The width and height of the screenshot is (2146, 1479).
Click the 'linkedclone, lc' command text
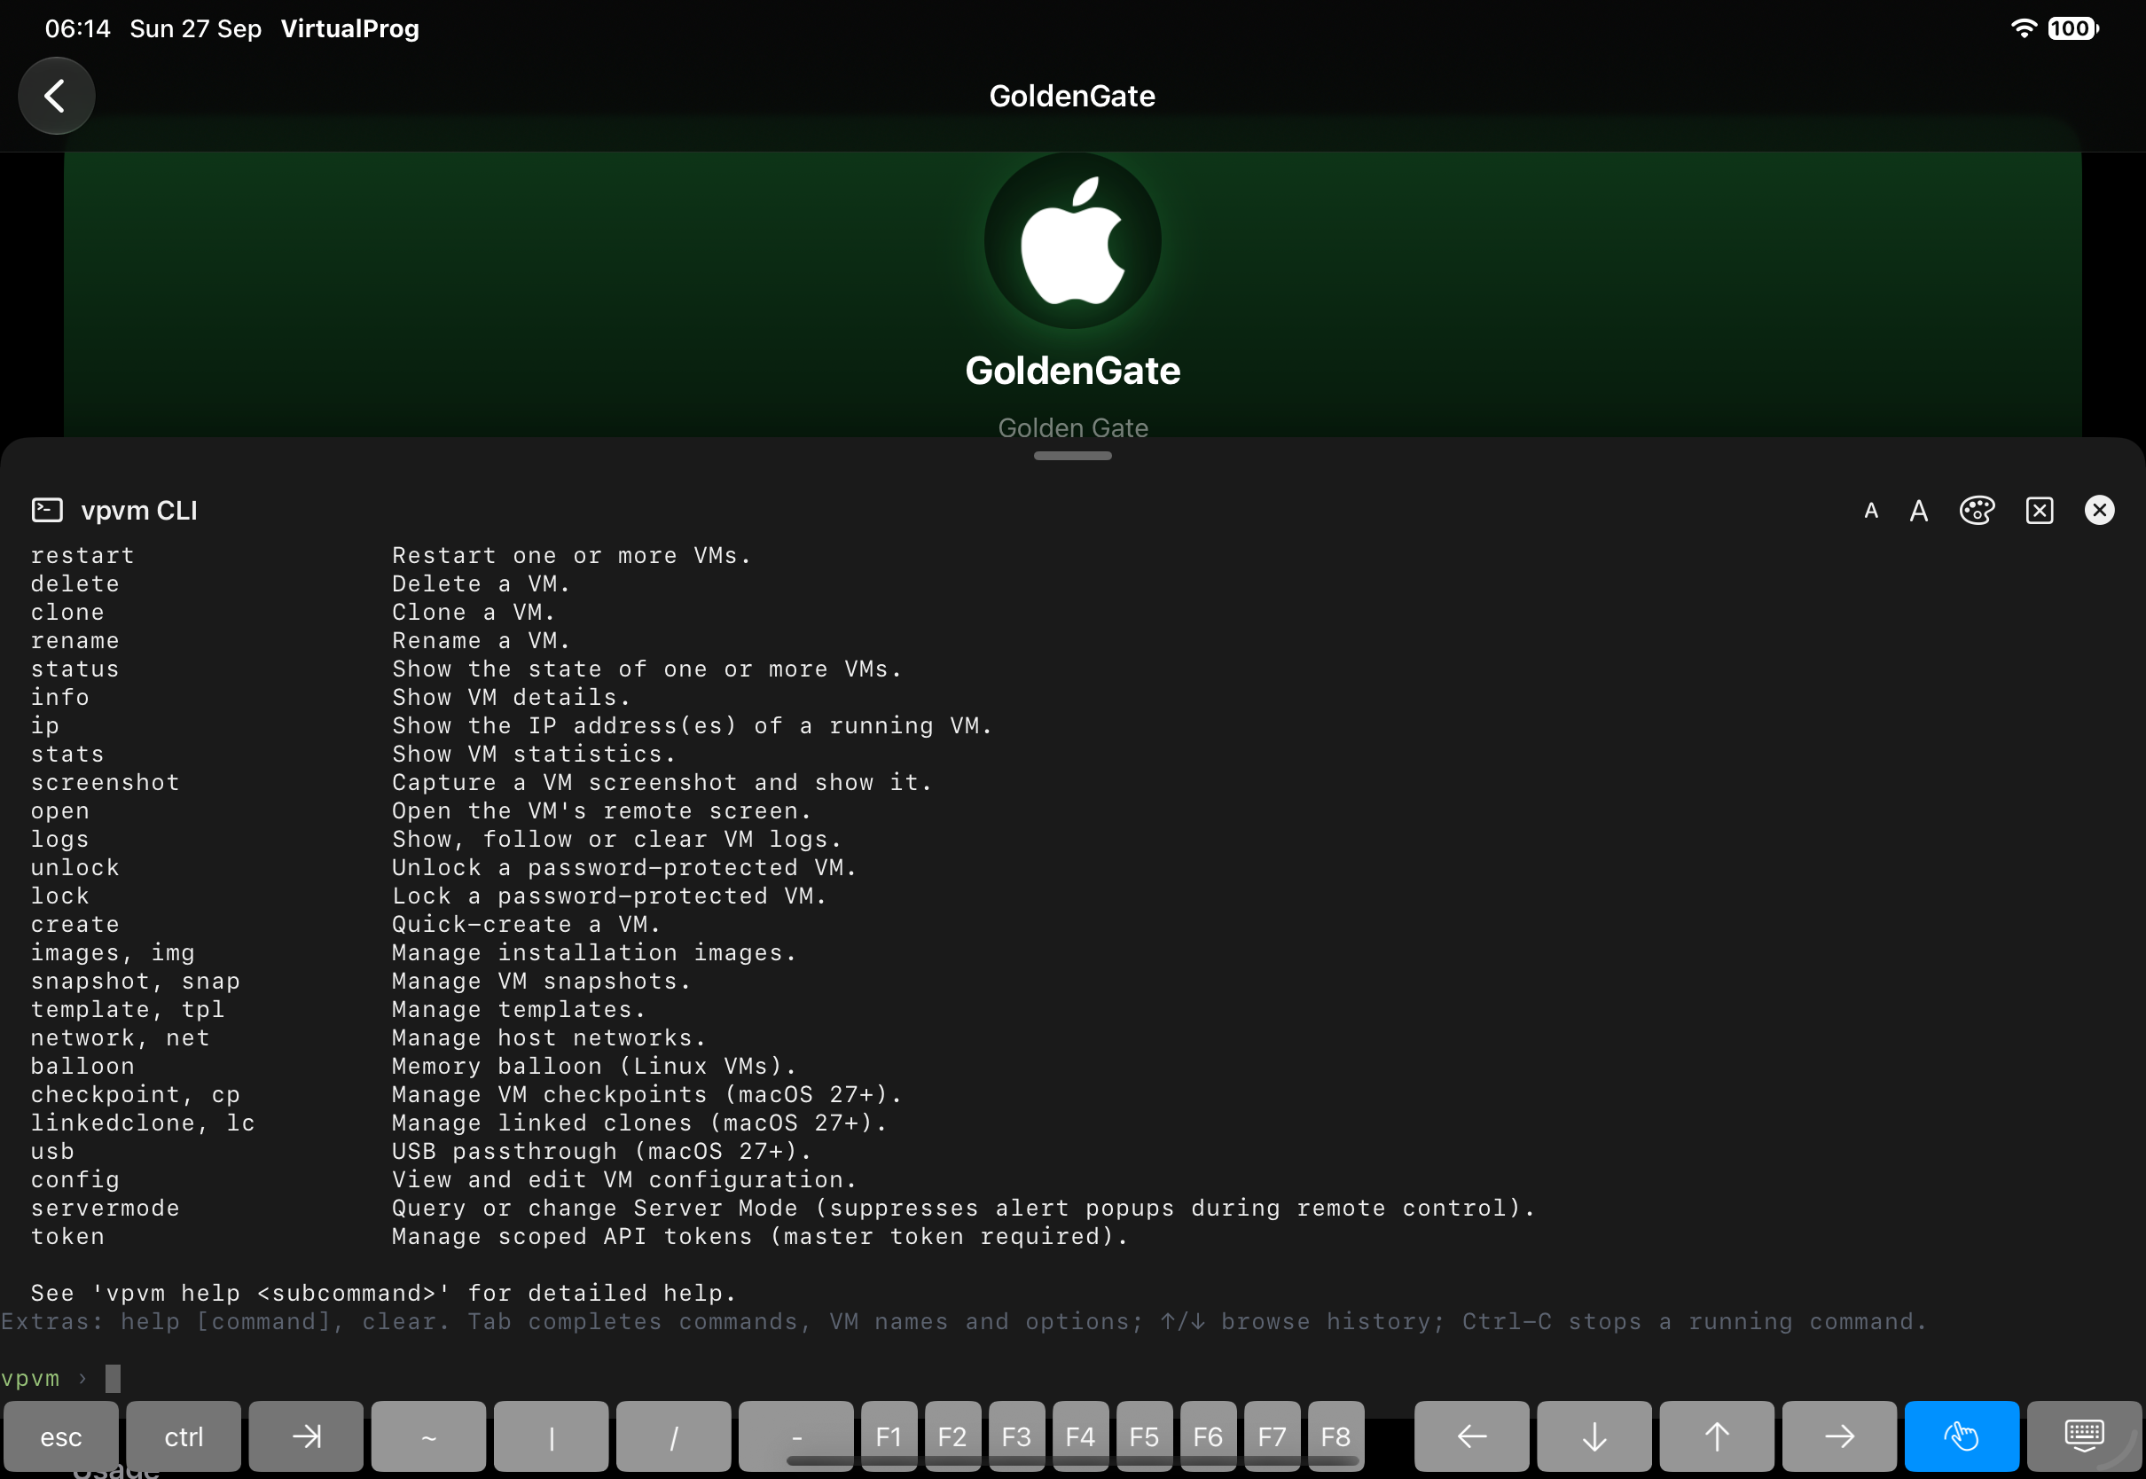click(x=143, y=1123)
